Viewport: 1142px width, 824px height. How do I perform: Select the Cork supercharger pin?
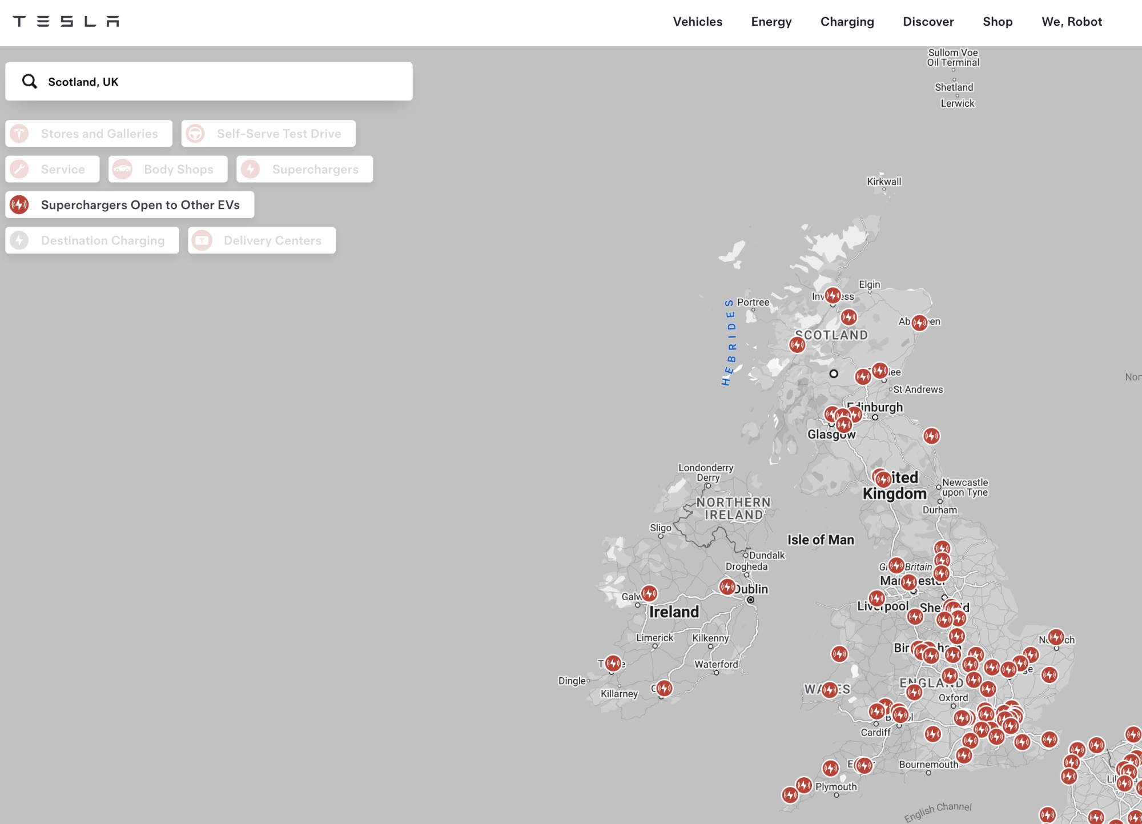pyautogui.click(x=664, y=688)
